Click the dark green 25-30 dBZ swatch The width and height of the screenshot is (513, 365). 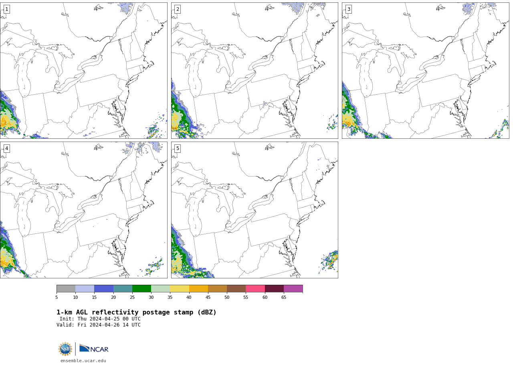[x=141, y=289]
